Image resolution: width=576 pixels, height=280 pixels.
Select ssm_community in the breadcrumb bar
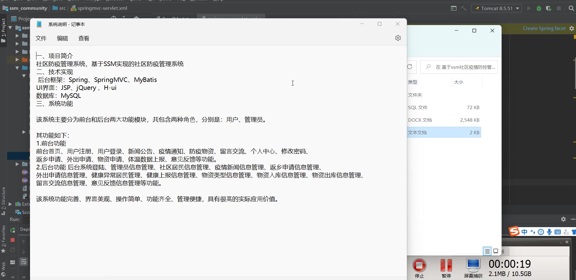click(25, 8)
